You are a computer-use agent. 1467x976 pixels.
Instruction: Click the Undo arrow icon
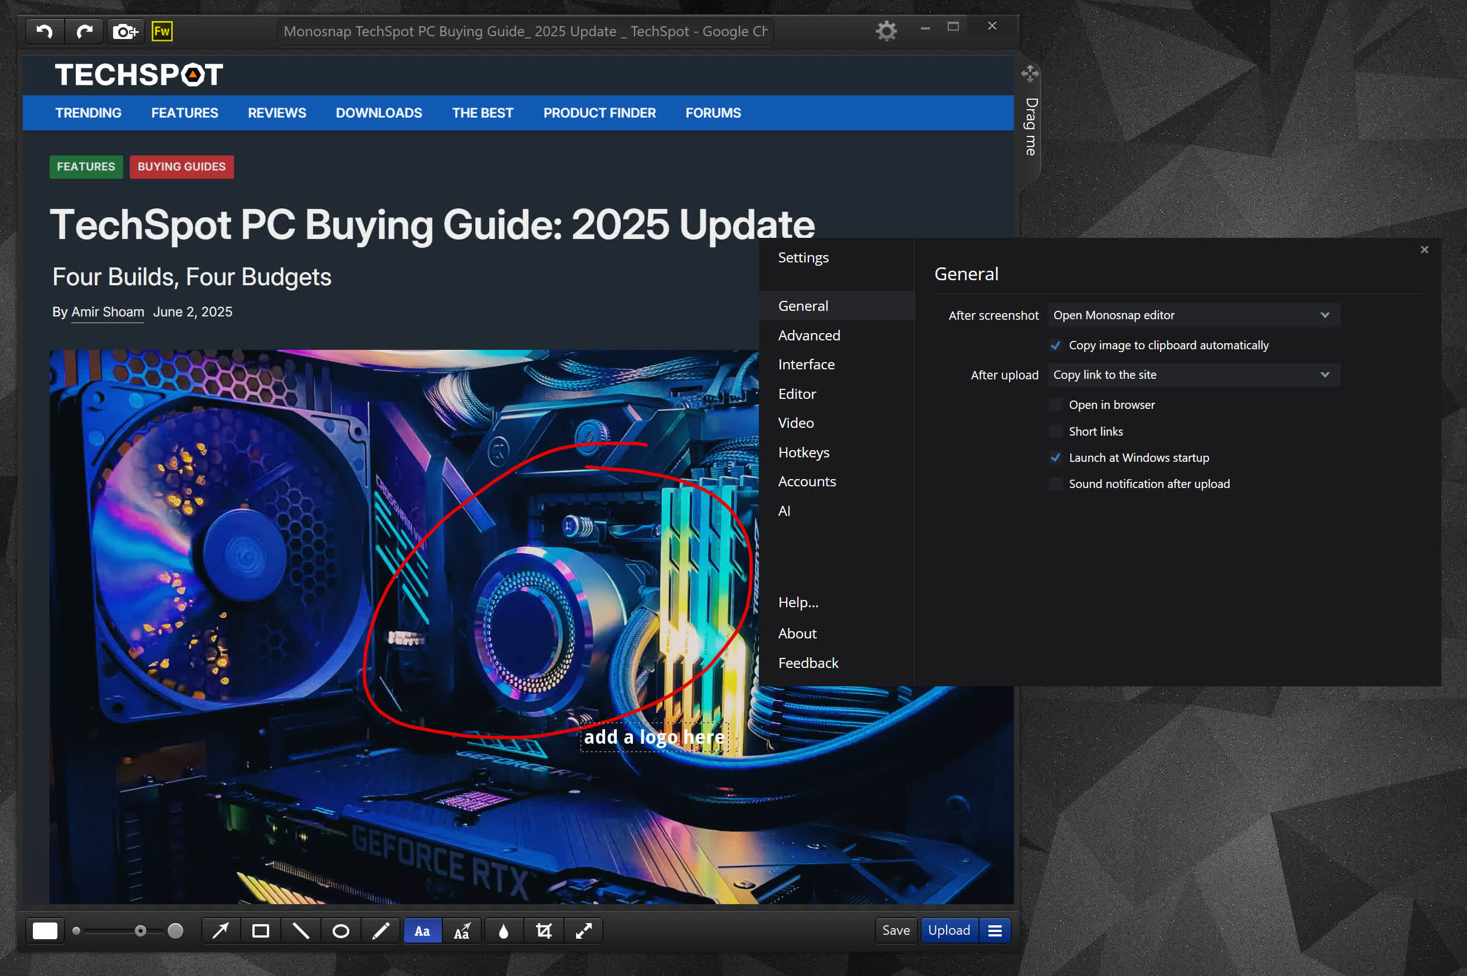pyautogui.click(x=44, y=31)
